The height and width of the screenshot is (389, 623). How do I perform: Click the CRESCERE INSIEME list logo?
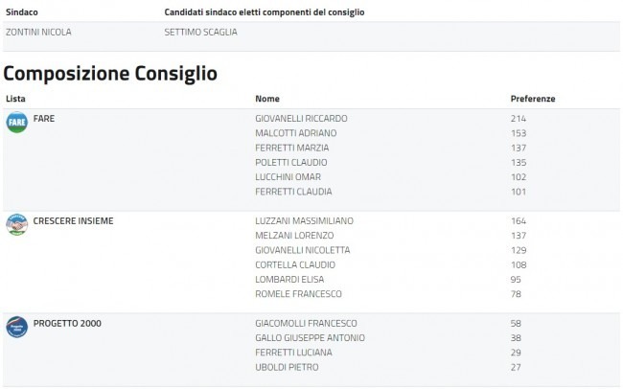[17, 225]
